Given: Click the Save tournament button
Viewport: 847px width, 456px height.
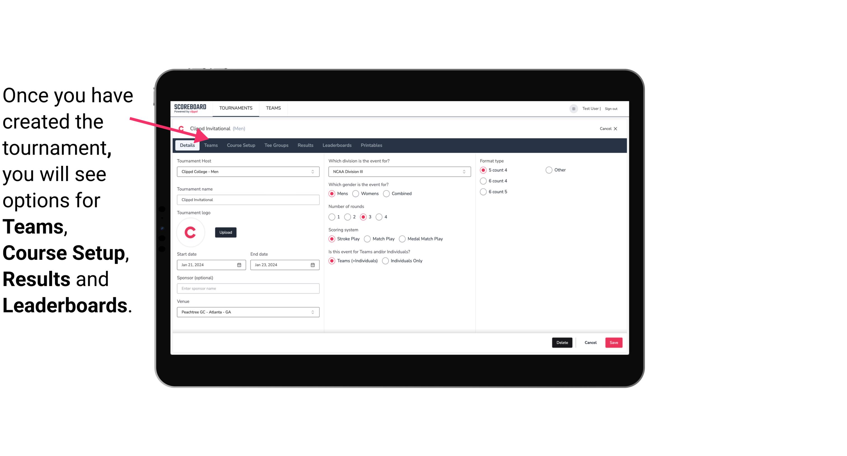Looking at the screenshot, I should [x=614, y=343].
